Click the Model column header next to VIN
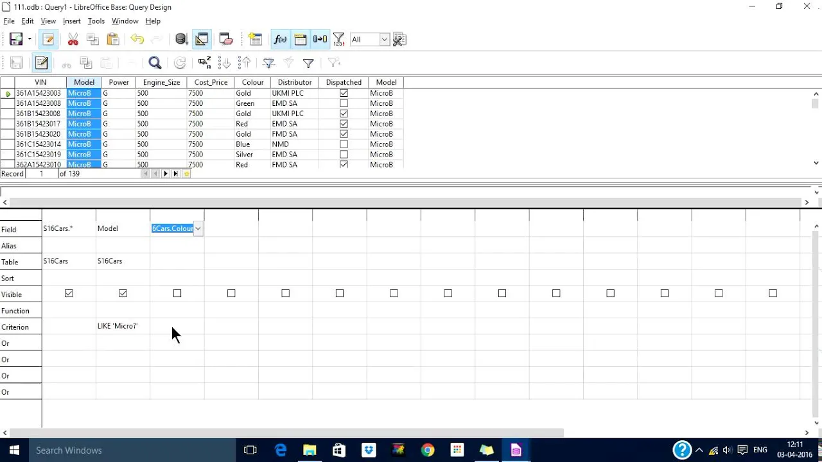This screenshot has width=822, height=462. pos(84,82)
